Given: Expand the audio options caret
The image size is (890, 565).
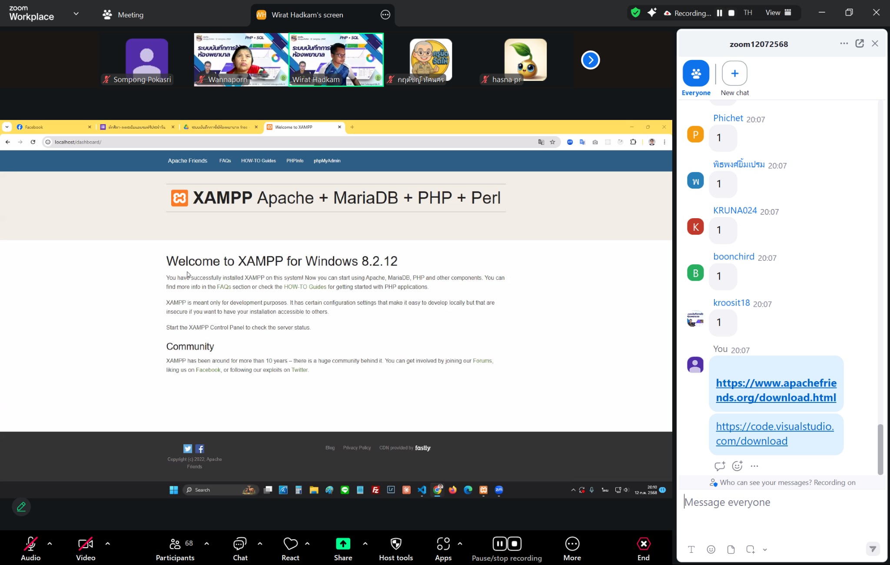Looking at the screenshot, I should [50, 543].
